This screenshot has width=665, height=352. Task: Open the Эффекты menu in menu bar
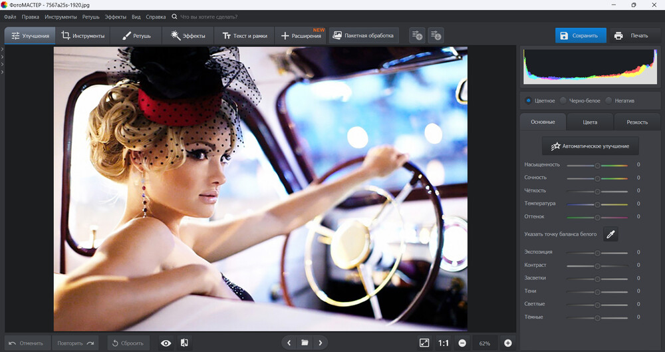pyautogui.click(x=115, y=17)
